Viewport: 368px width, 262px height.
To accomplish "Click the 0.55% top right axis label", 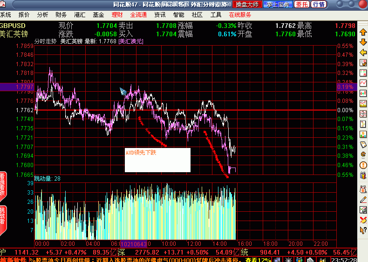I will tap(345, 46).
